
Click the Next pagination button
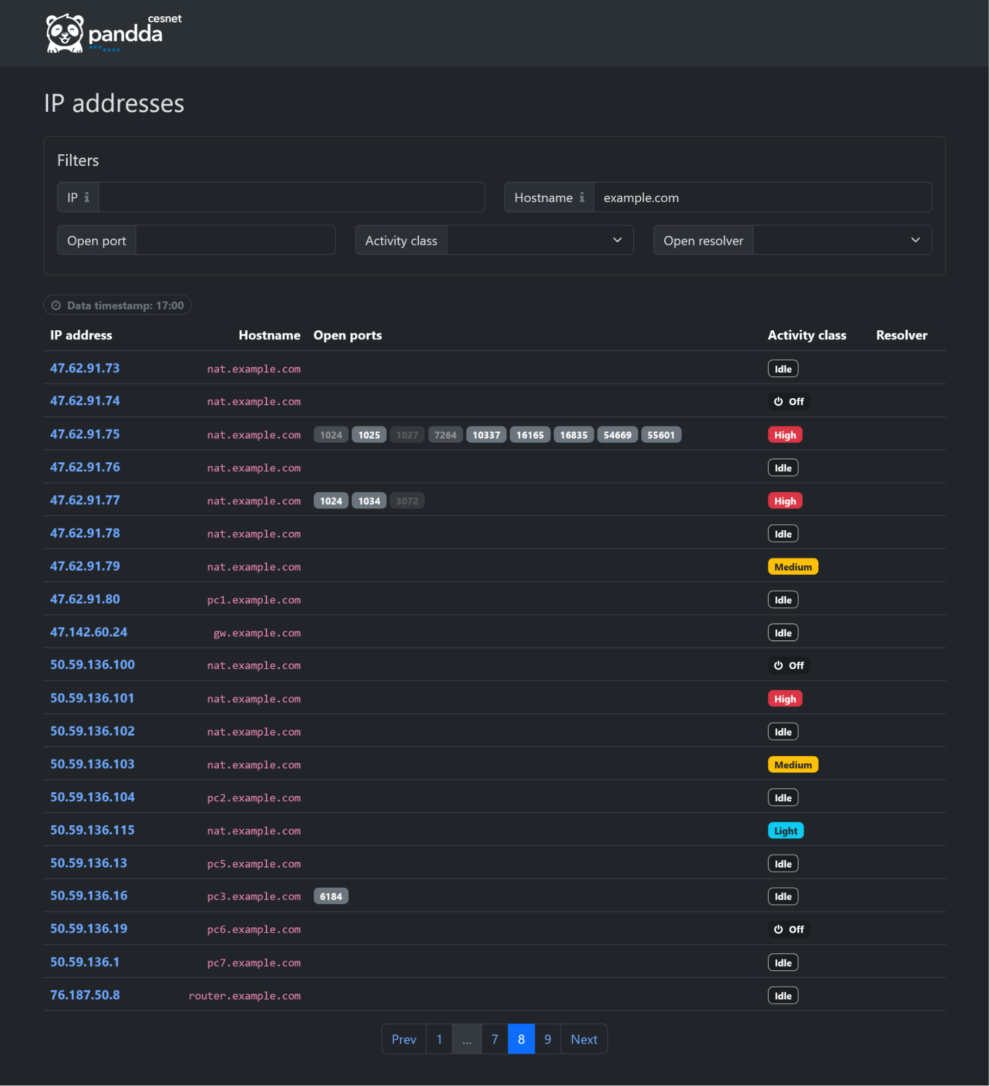click(584, 1039)
